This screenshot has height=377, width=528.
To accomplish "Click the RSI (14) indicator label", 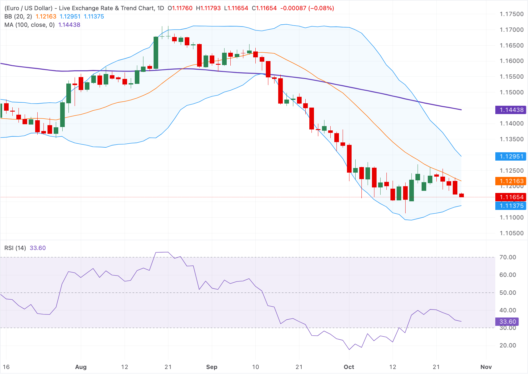I will coord(15,248).
